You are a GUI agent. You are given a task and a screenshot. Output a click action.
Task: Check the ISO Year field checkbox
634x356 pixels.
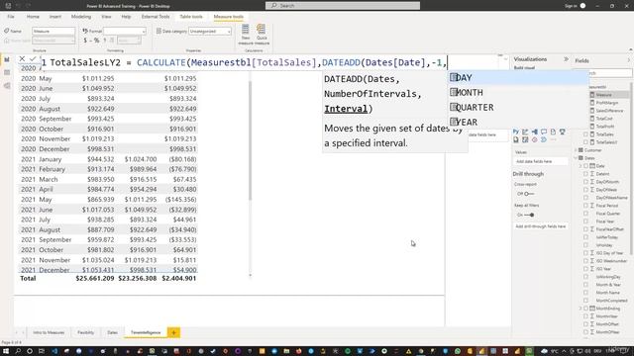pos(585,269)
